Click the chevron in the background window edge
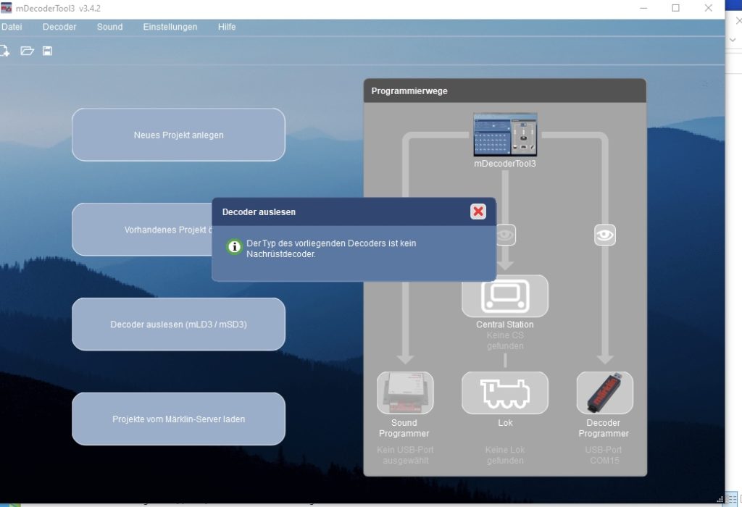742x507 pixels. tap(733, 41)
